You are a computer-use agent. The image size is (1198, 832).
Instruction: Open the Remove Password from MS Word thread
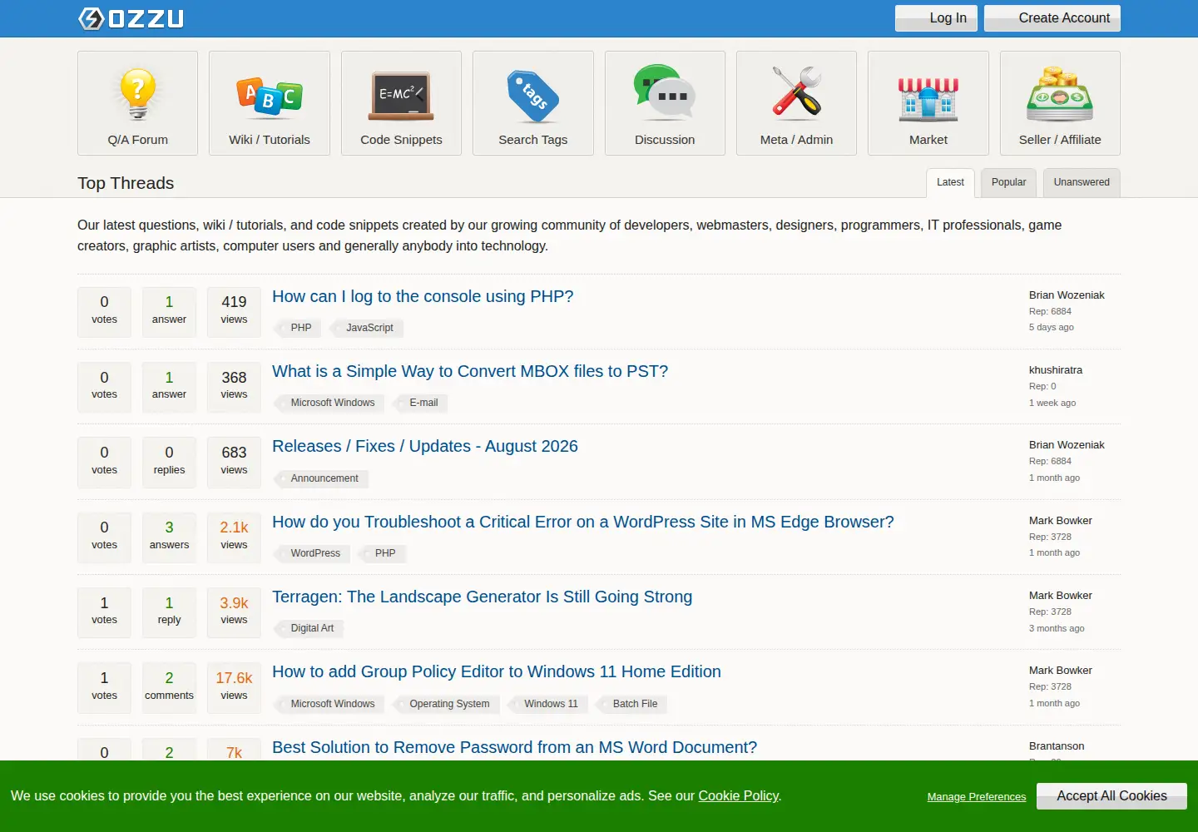[x=515, y=748]
